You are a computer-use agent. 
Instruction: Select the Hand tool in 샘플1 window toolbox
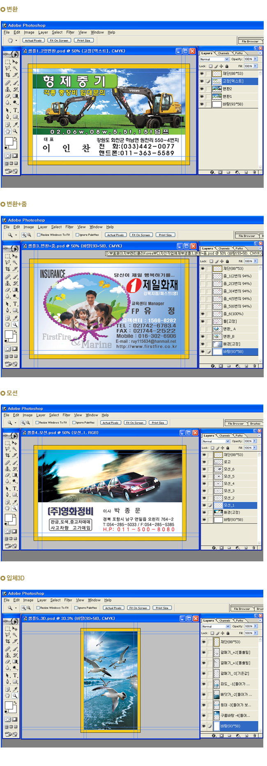tap(7, 132)
